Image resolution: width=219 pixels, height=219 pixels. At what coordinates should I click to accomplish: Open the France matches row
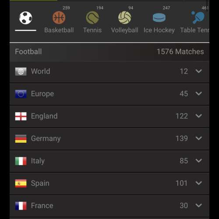(109, 206)
